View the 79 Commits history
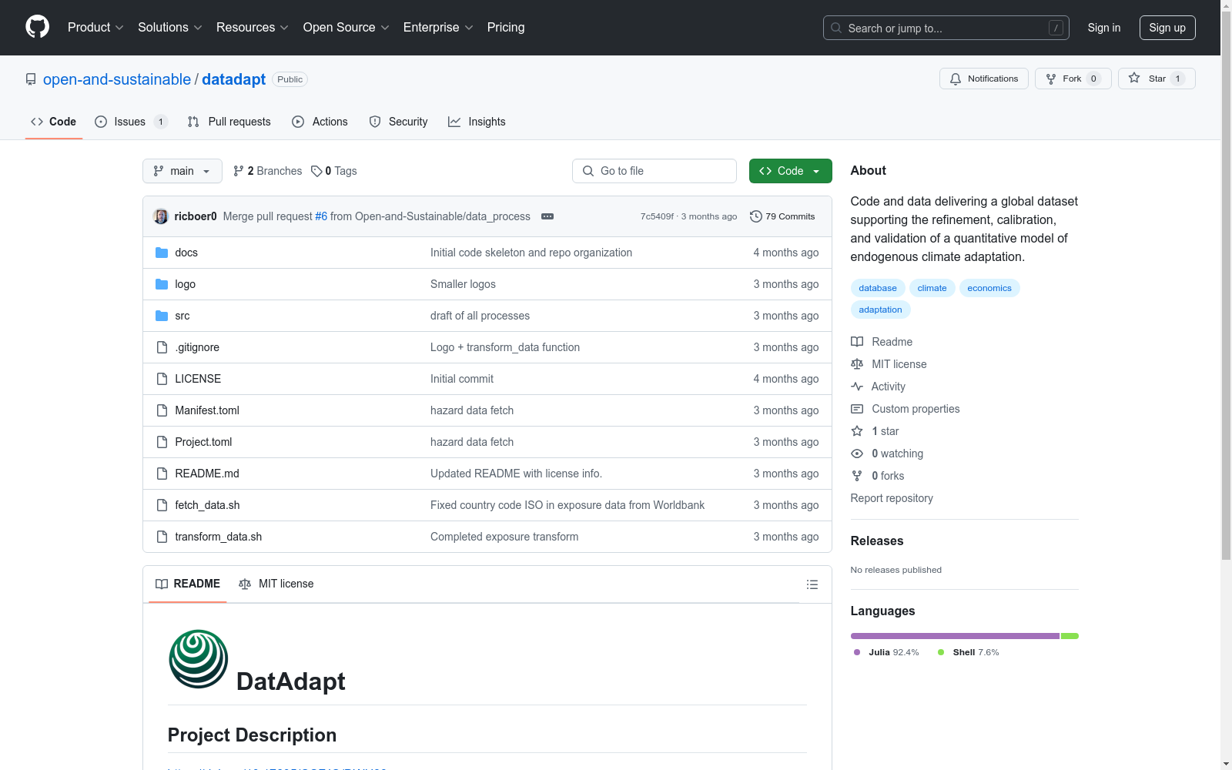The image size is (1232, 770). pos(782,216)
